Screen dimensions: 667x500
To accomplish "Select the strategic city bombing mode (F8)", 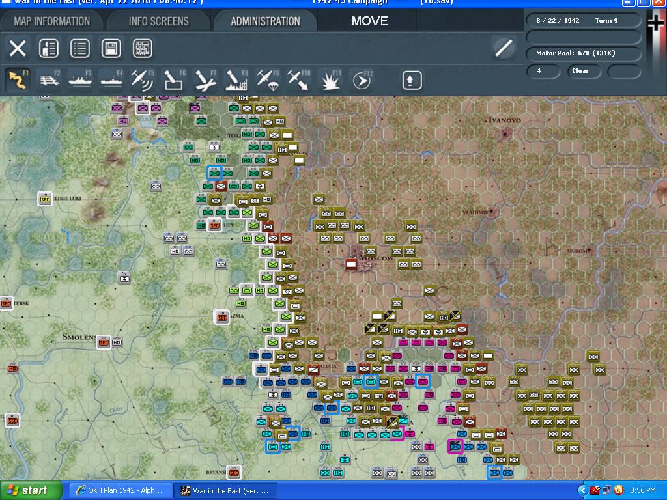I will click(x=236, y=79).
